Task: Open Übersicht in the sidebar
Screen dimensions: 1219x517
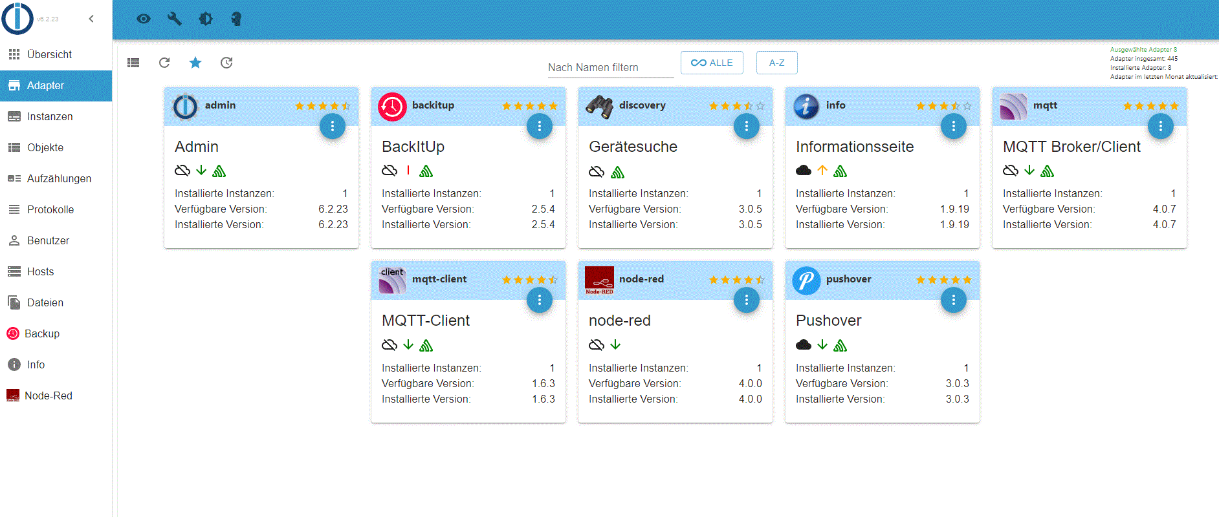Action: click(56, 54)
